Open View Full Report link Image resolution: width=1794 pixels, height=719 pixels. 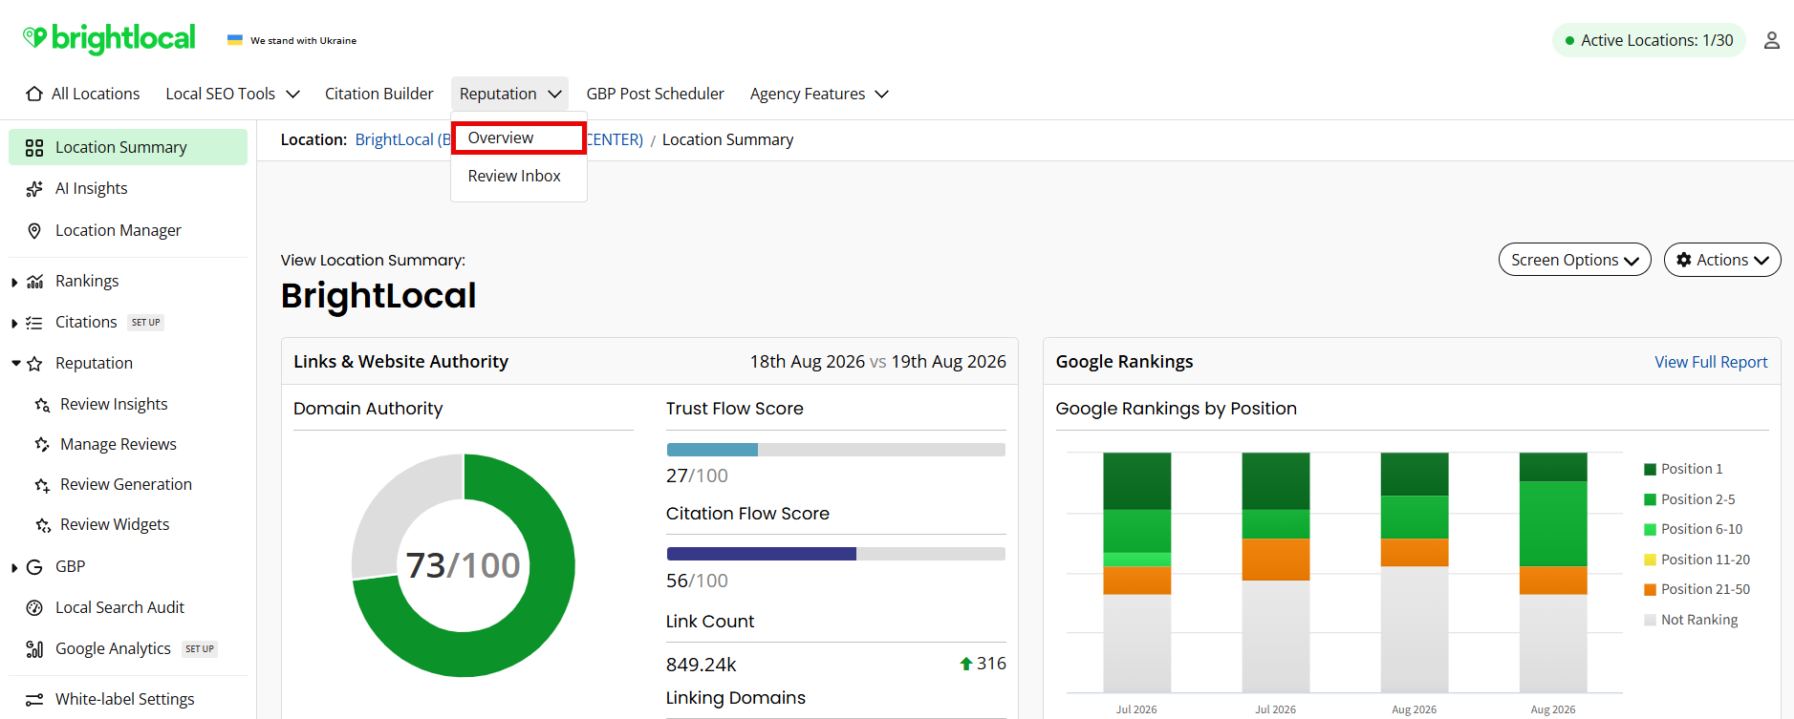[1711, 362]
